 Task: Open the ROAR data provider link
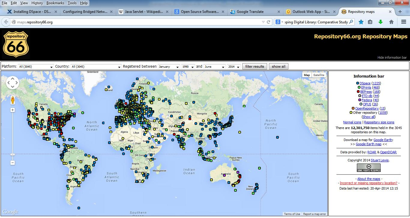(372, 152)
